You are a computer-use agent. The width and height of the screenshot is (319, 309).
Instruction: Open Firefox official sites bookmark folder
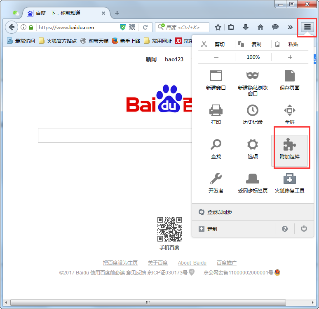[58, 41]
